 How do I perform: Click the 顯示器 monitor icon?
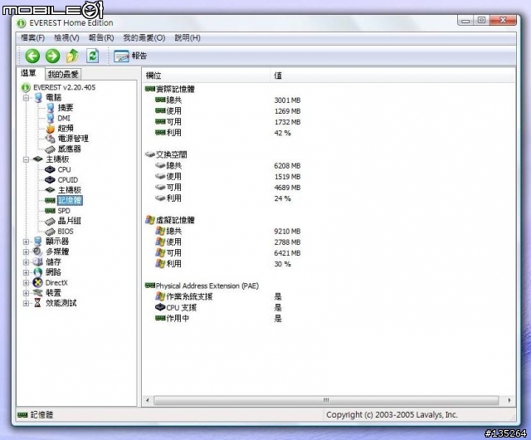(38, 242)
